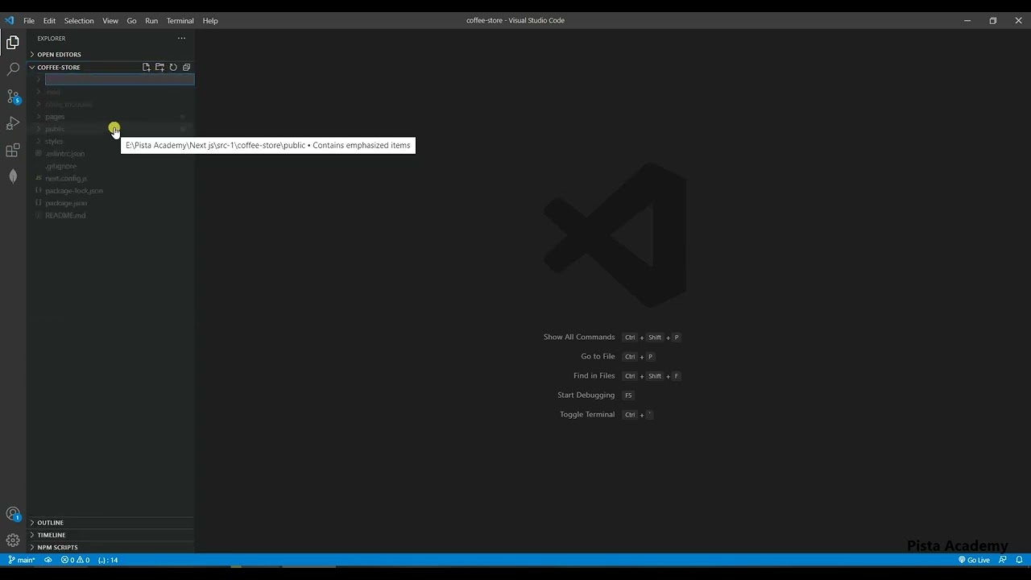The height and width of the screenshot is (580, 1031).
Task: Open the package.json file
Action: [x=110, y=203]
